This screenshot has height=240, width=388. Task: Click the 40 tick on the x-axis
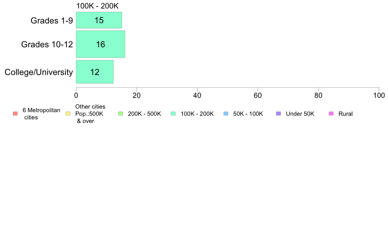point(197,96)
